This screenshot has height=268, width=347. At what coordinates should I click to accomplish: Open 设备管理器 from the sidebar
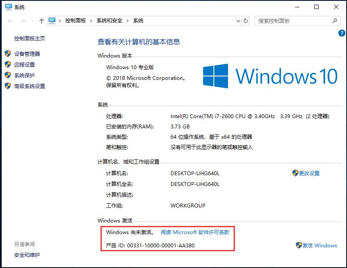27,54
